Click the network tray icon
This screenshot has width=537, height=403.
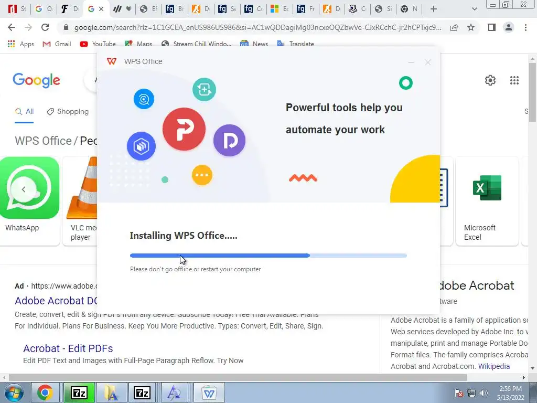471,393
